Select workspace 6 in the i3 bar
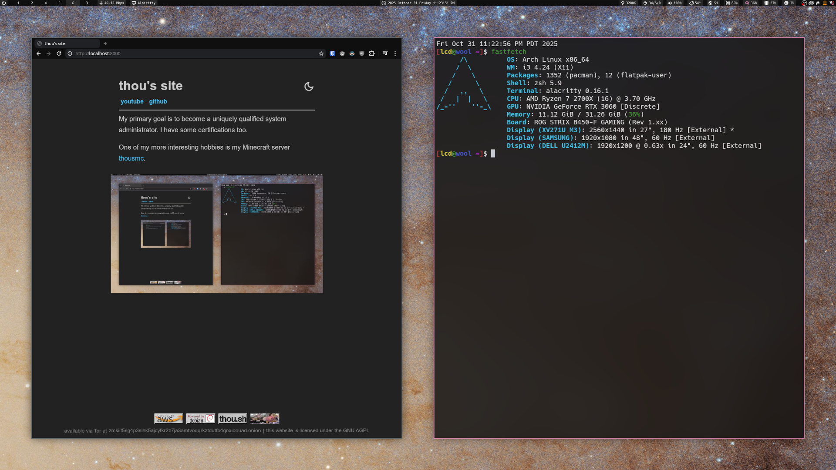836x470 pixels. pos(73,3)
